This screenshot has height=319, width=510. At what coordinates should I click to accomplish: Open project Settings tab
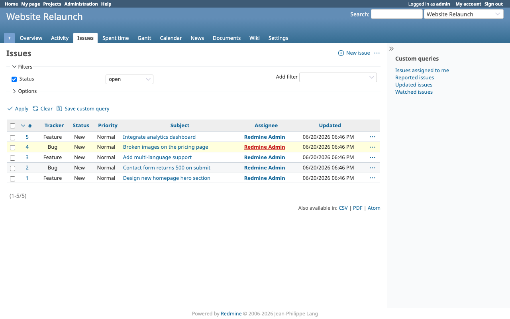pyautogui.click(x=278, y=38)
